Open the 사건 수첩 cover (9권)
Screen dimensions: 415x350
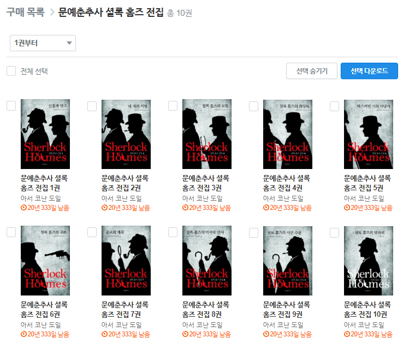pyautogui.click(x=288, y=261)
